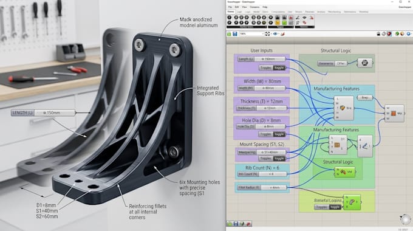Select the first active ribbon tab
This screenshot has height=231, width=413.
click(x=231, y=12)
